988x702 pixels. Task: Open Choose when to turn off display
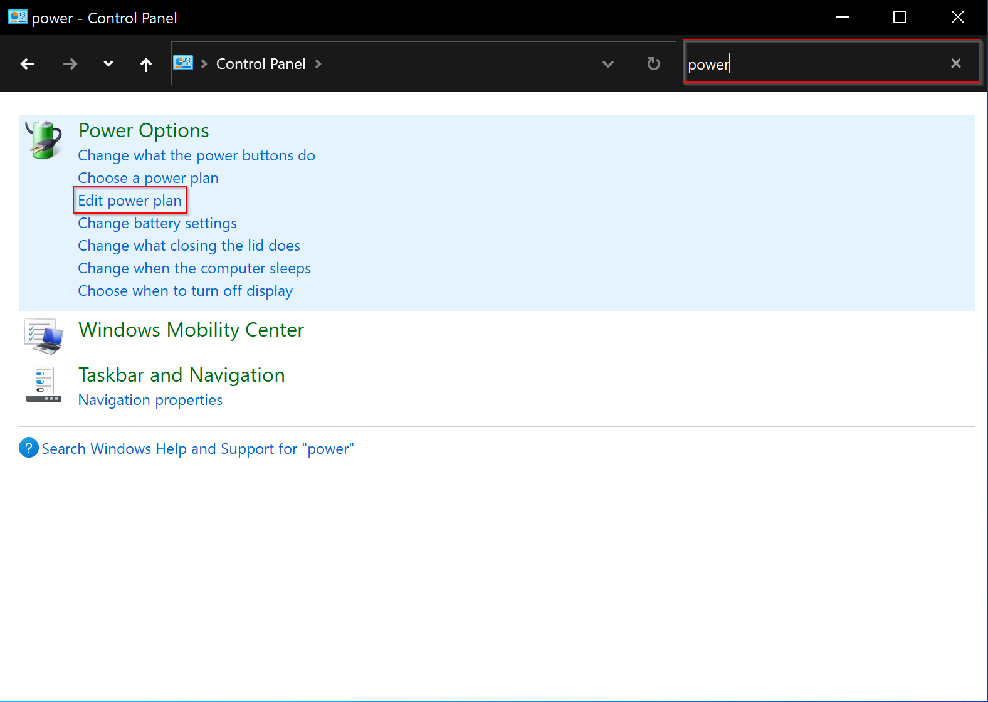(185, 291)
